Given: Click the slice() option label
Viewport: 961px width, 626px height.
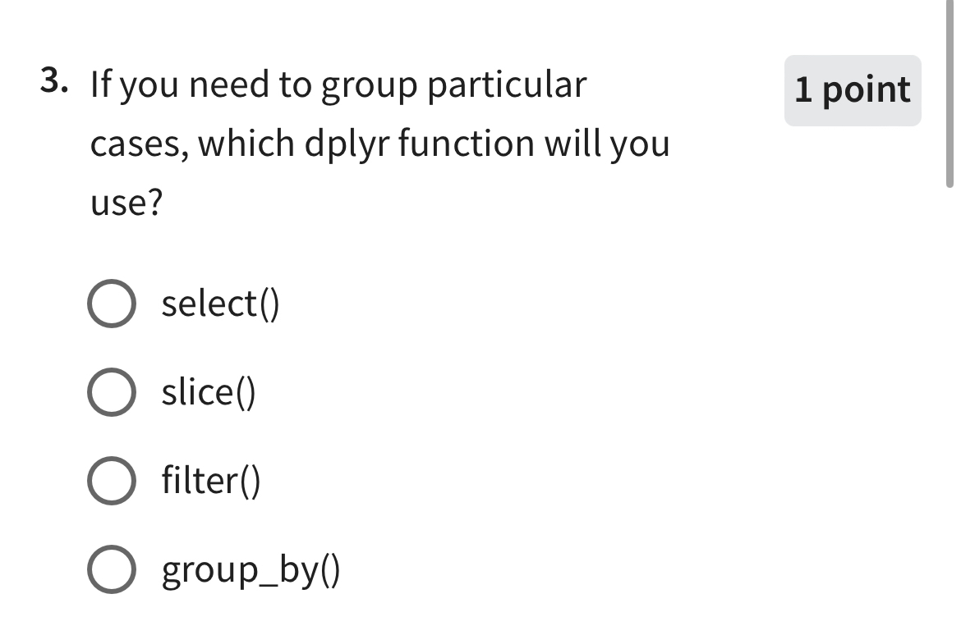Looking at the screenshot, I should (208, 393).
